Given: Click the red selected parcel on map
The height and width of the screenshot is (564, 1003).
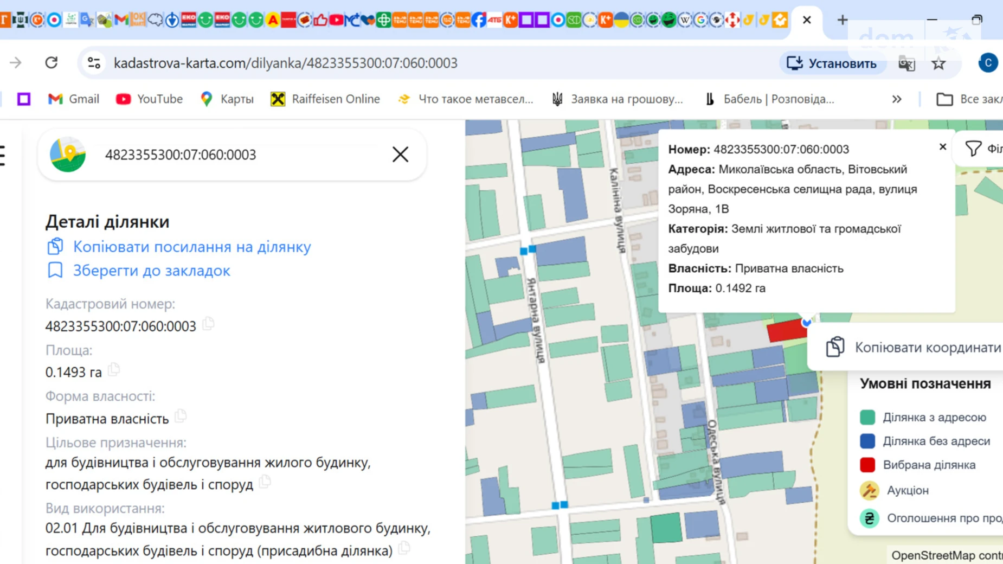Looking at the screenshot, I should click(x=785, y=330).
